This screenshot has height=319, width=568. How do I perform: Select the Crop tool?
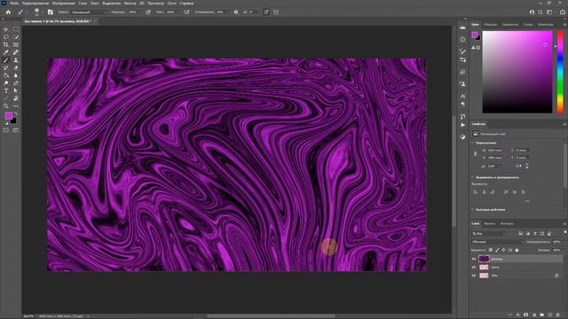click(6, 44)
